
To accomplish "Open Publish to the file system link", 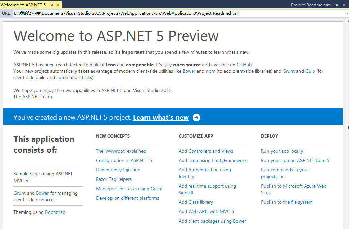I will 287,202.
